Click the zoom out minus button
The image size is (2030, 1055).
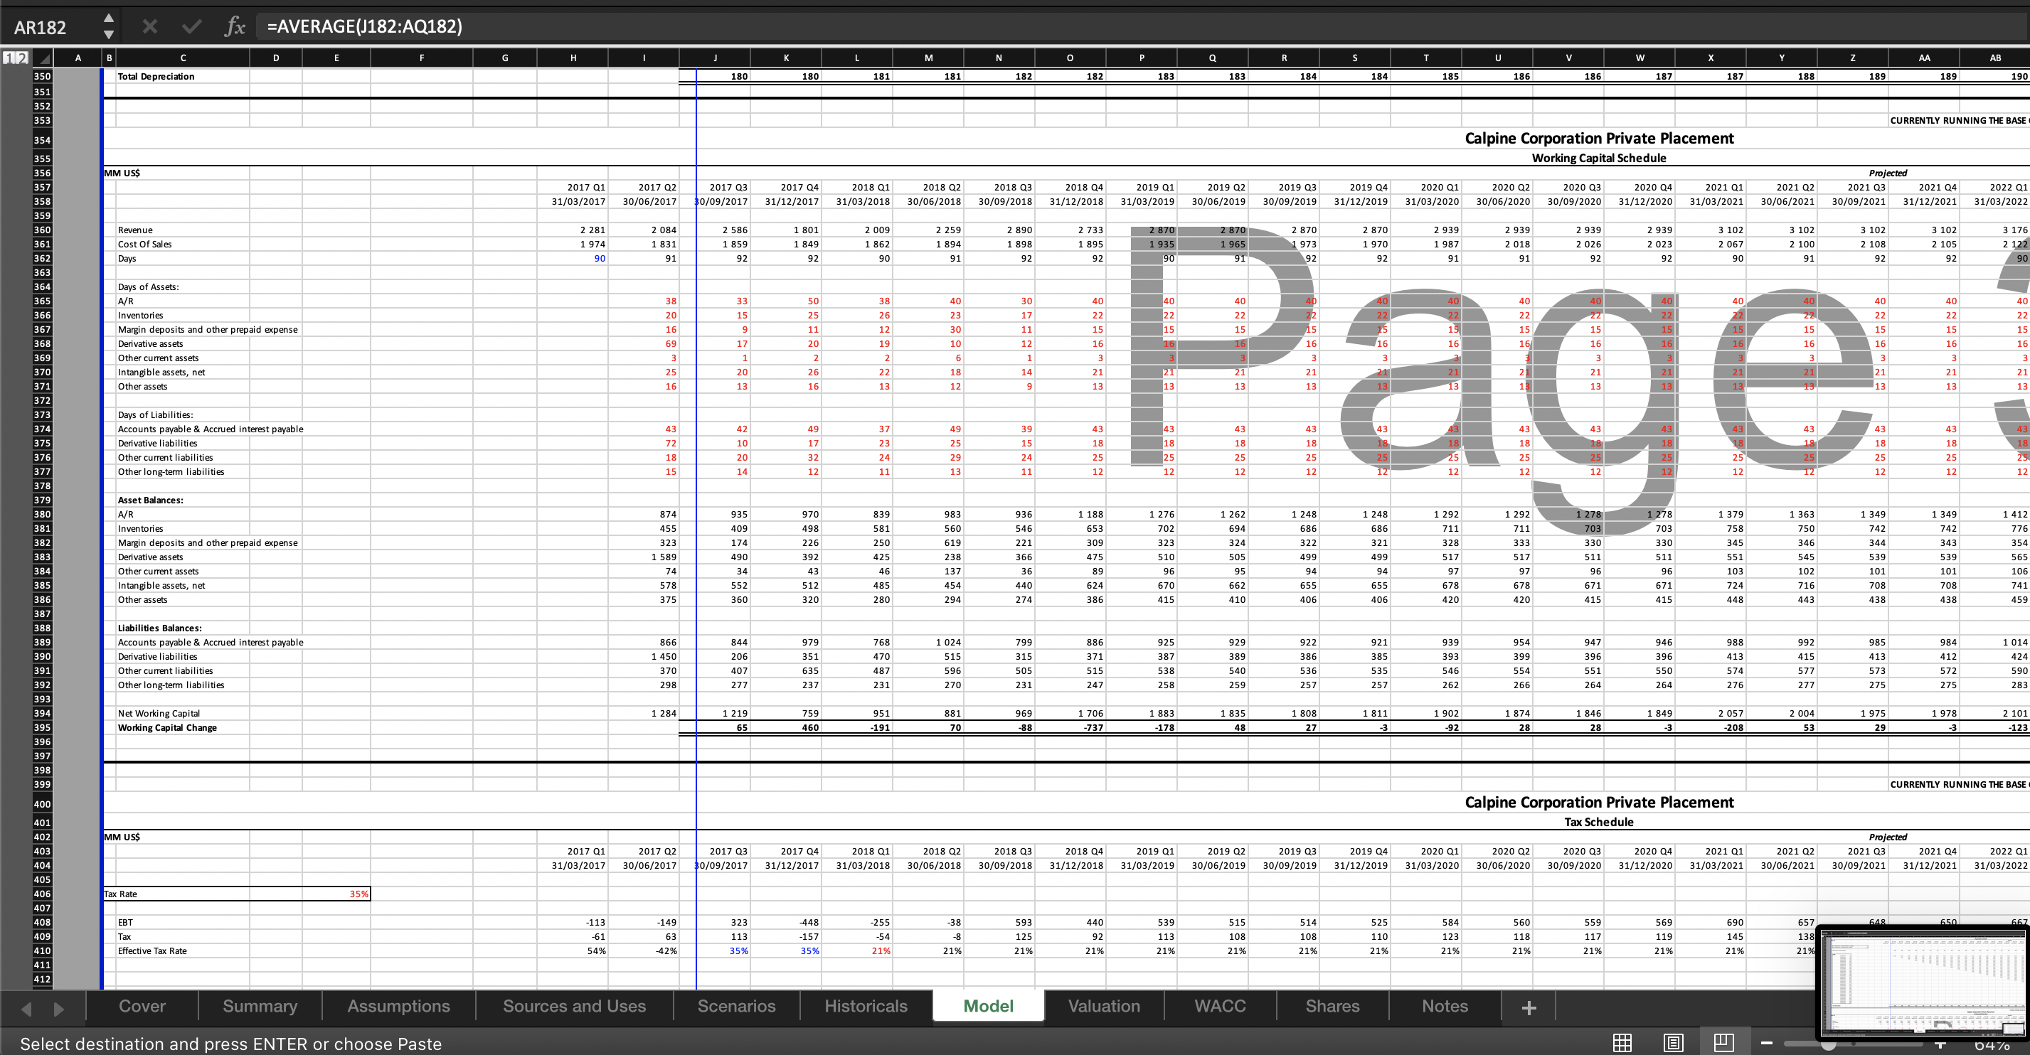click(1767, 1043)
